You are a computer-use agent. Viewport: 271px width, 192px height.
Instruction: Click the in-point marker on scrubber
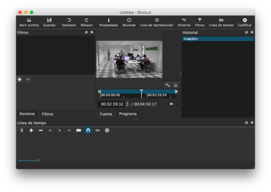(x=99, y=92)
